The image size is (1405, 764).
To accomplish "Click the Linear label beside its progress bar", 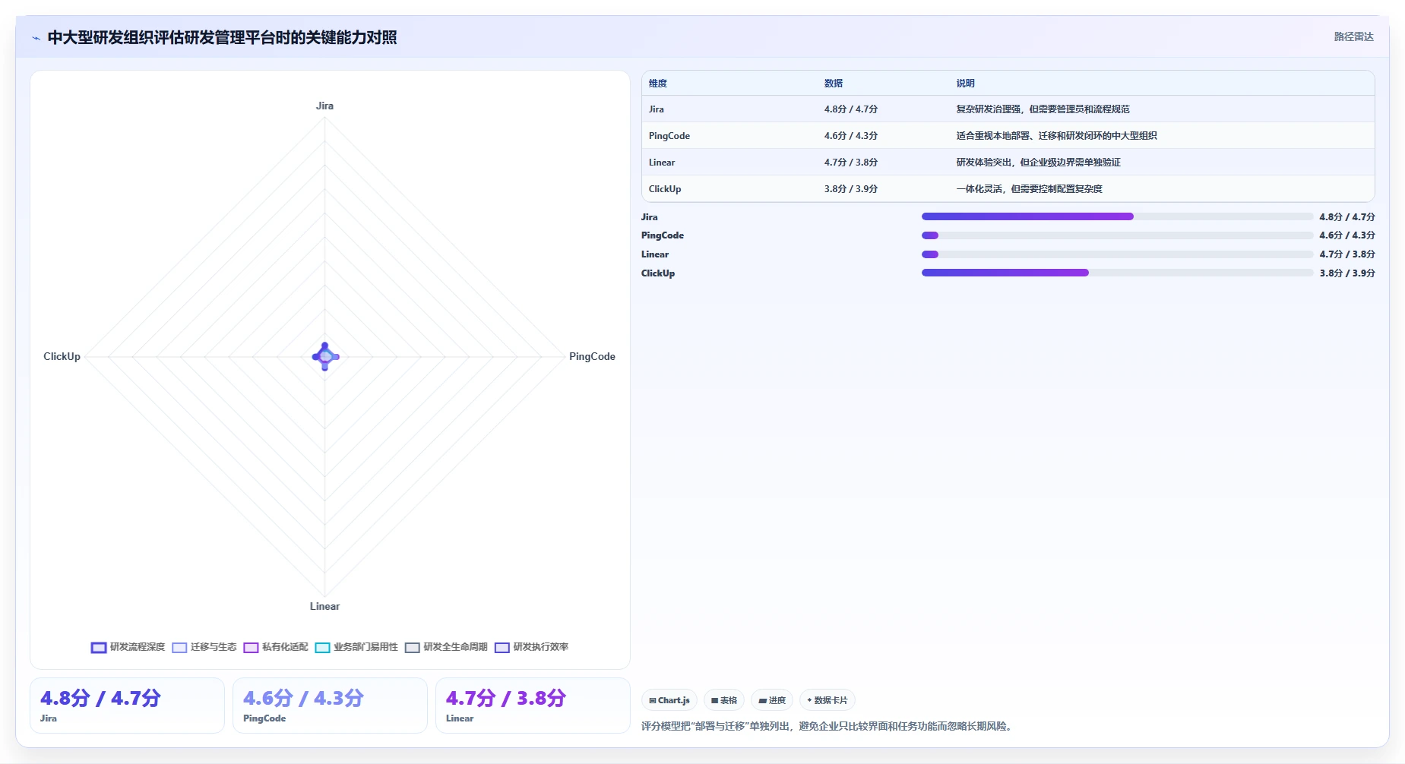I will coord(655,254).
